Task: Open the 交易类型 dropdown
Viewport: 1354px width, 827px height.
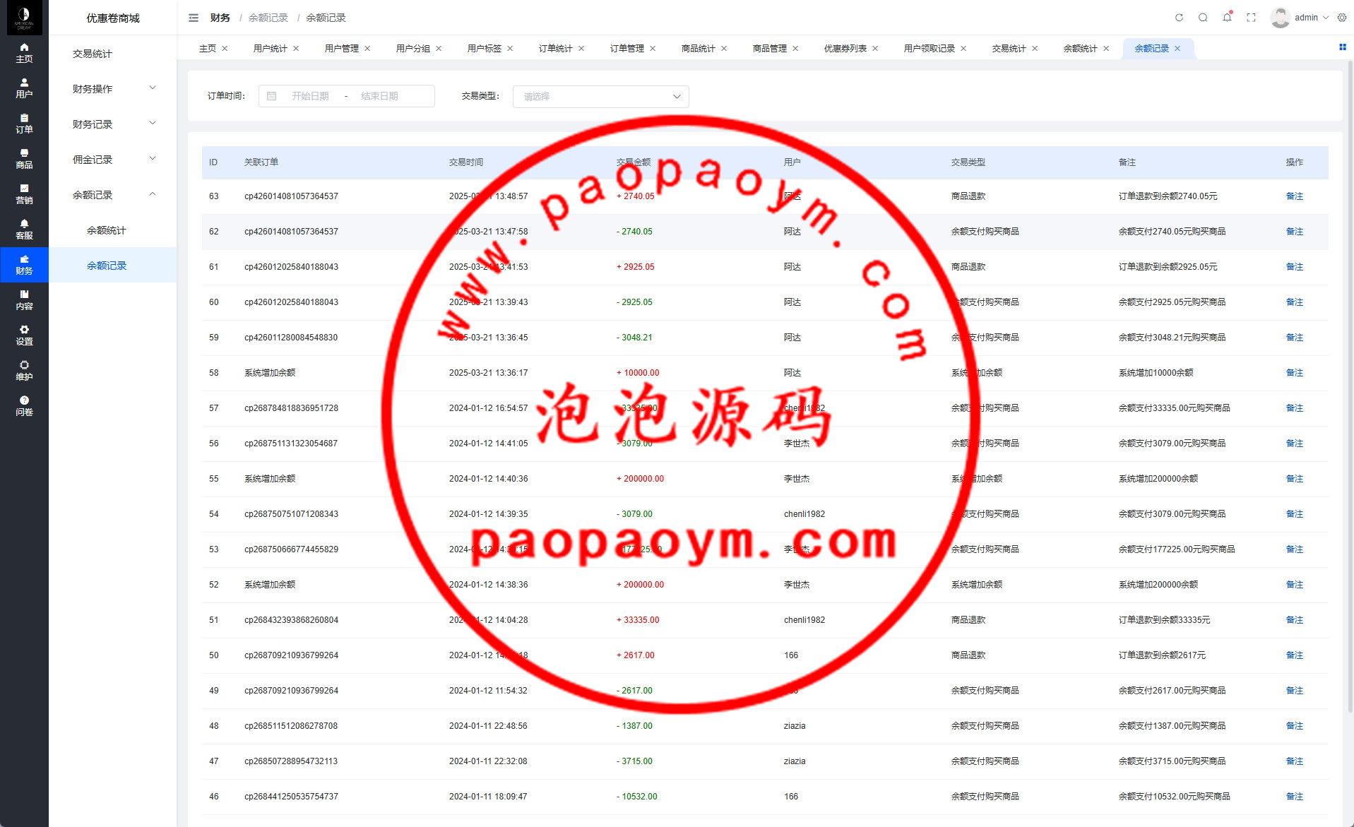Action: (x=600, y=97)
